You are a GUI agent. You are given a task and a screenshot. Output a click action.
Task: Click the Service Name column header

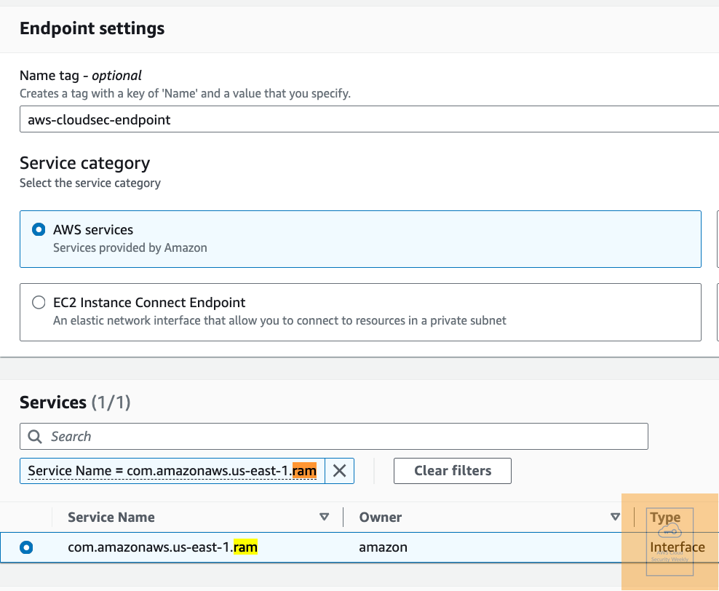(111, 517)
